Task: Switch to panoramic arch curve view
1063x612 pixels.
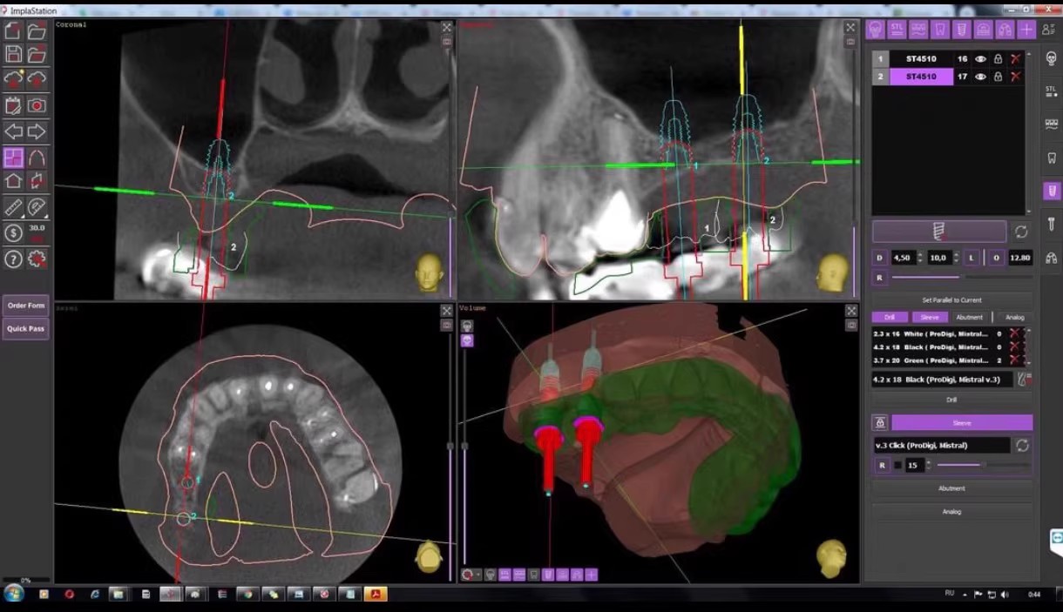Action: pyautogui.click(x=37, y=158)
